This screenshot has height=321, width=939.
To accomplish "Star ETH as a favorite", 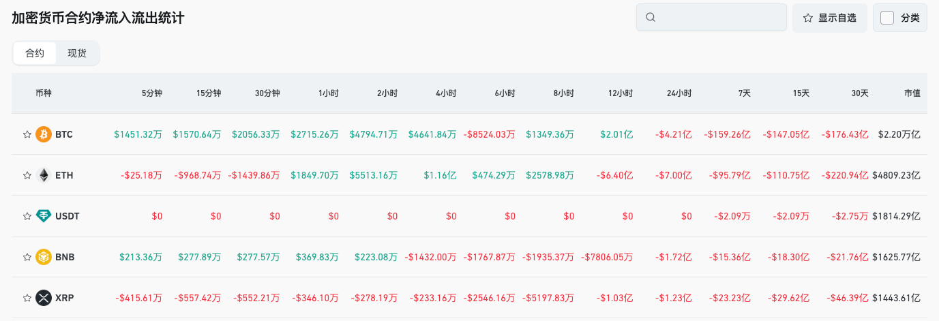I will click(27, 175).
